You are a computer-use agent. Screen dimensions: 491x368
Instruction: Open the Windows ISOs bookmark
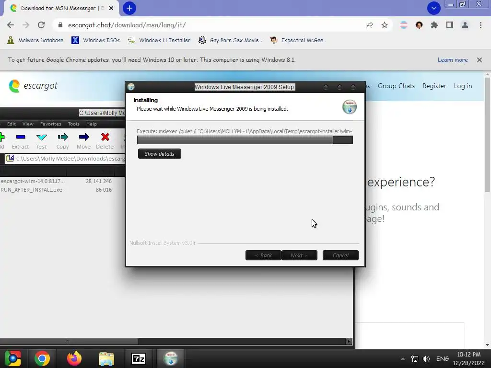coord(95,40)
